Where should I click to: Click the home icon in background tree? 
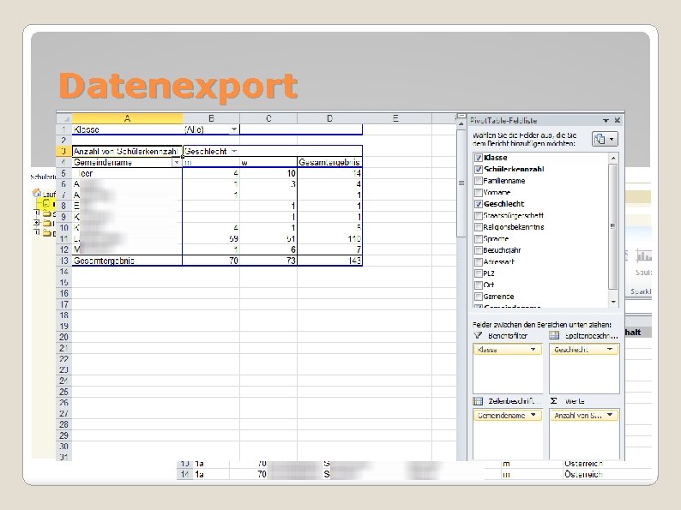(x=37, y=193)
